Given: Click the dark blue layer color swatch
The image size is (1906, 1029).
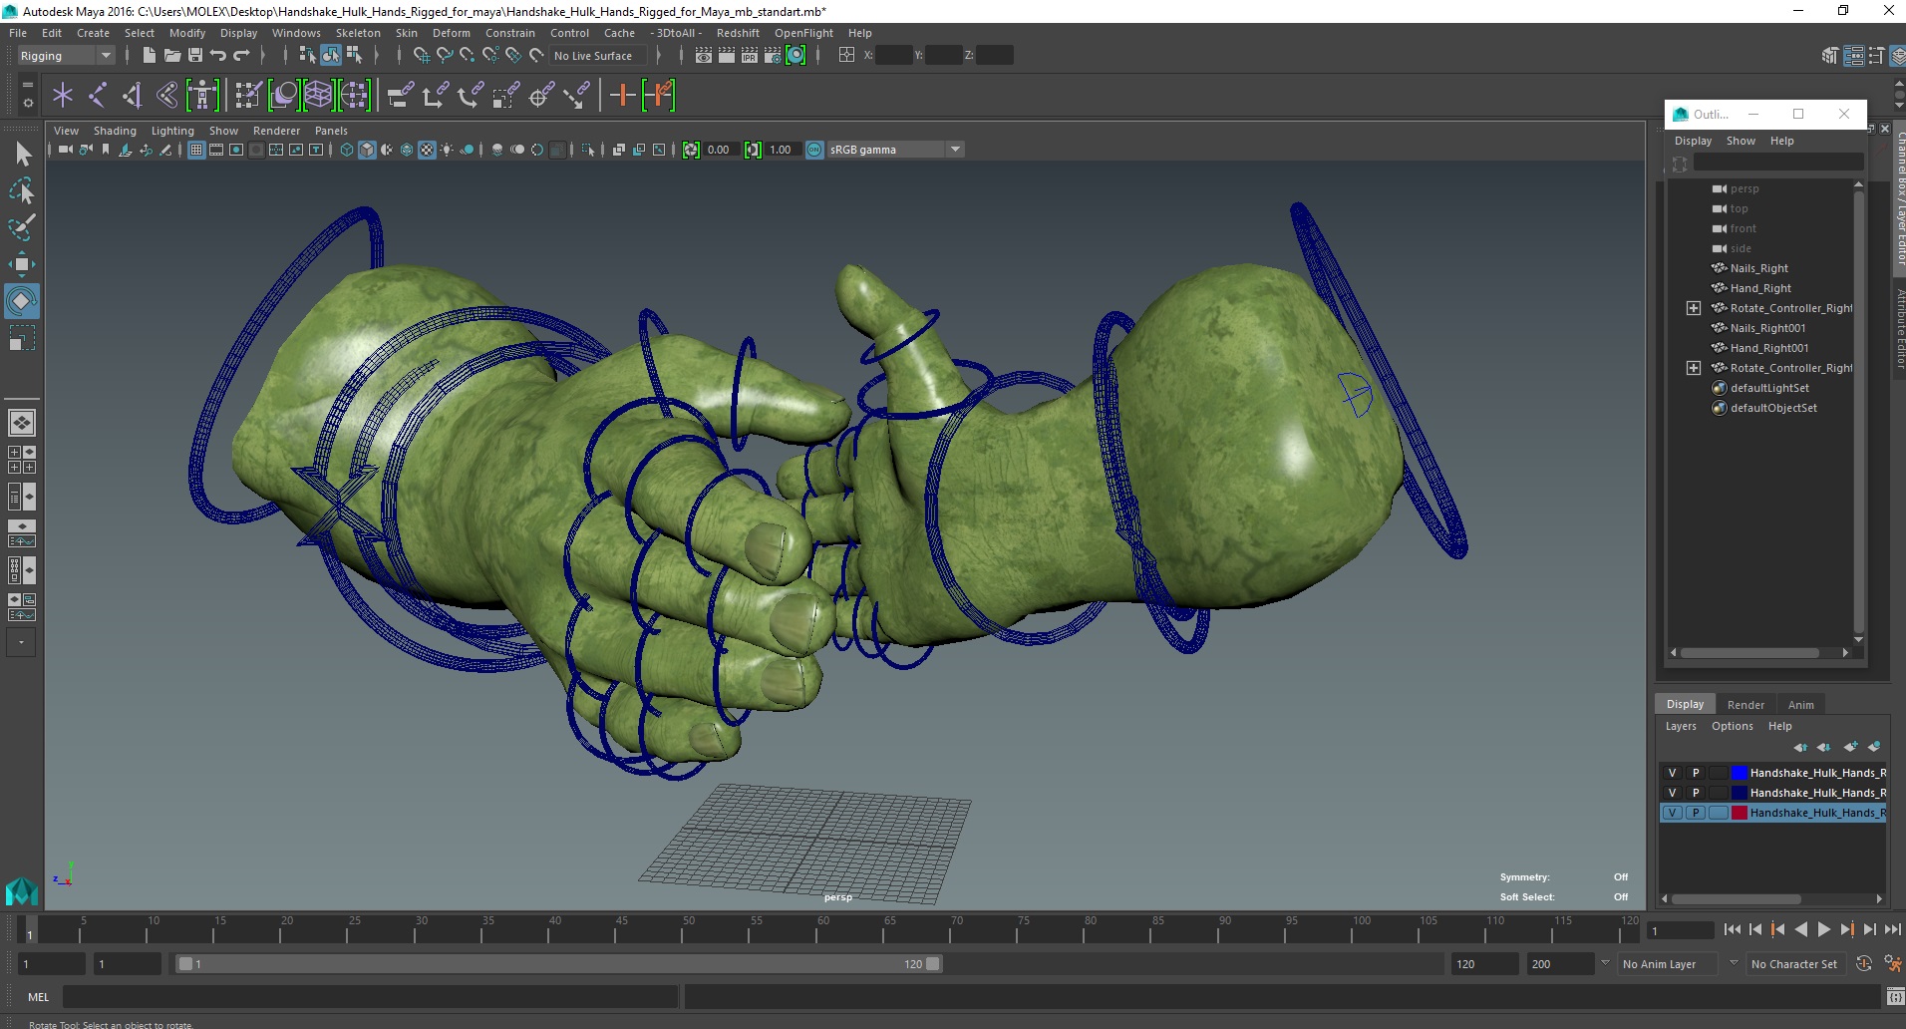Looking at the screenshot, I should pos(1740,793).
